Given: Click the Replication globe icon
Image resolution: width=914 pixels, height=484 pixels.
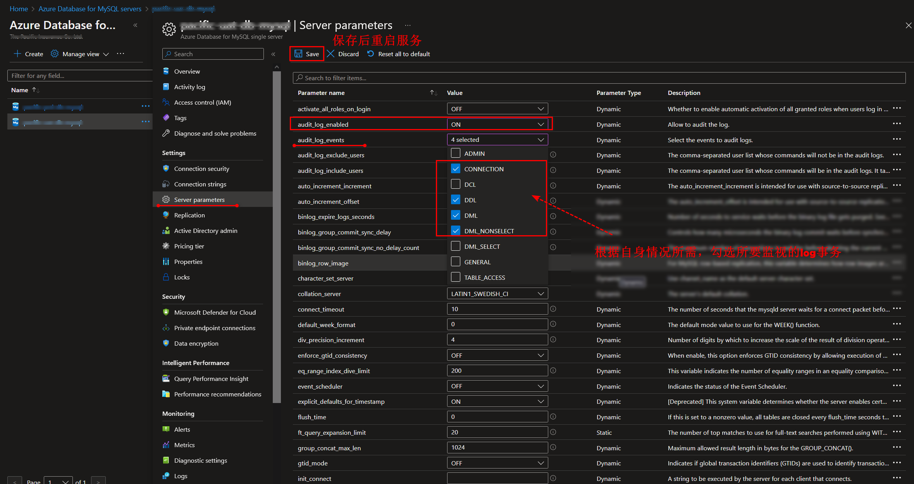Looking at the screenshot, I should pos(166,215).
